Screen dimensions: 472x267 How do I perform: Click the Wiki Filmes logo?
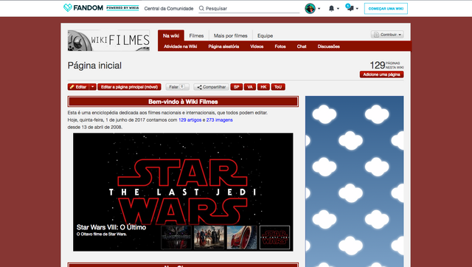point(108,41)
